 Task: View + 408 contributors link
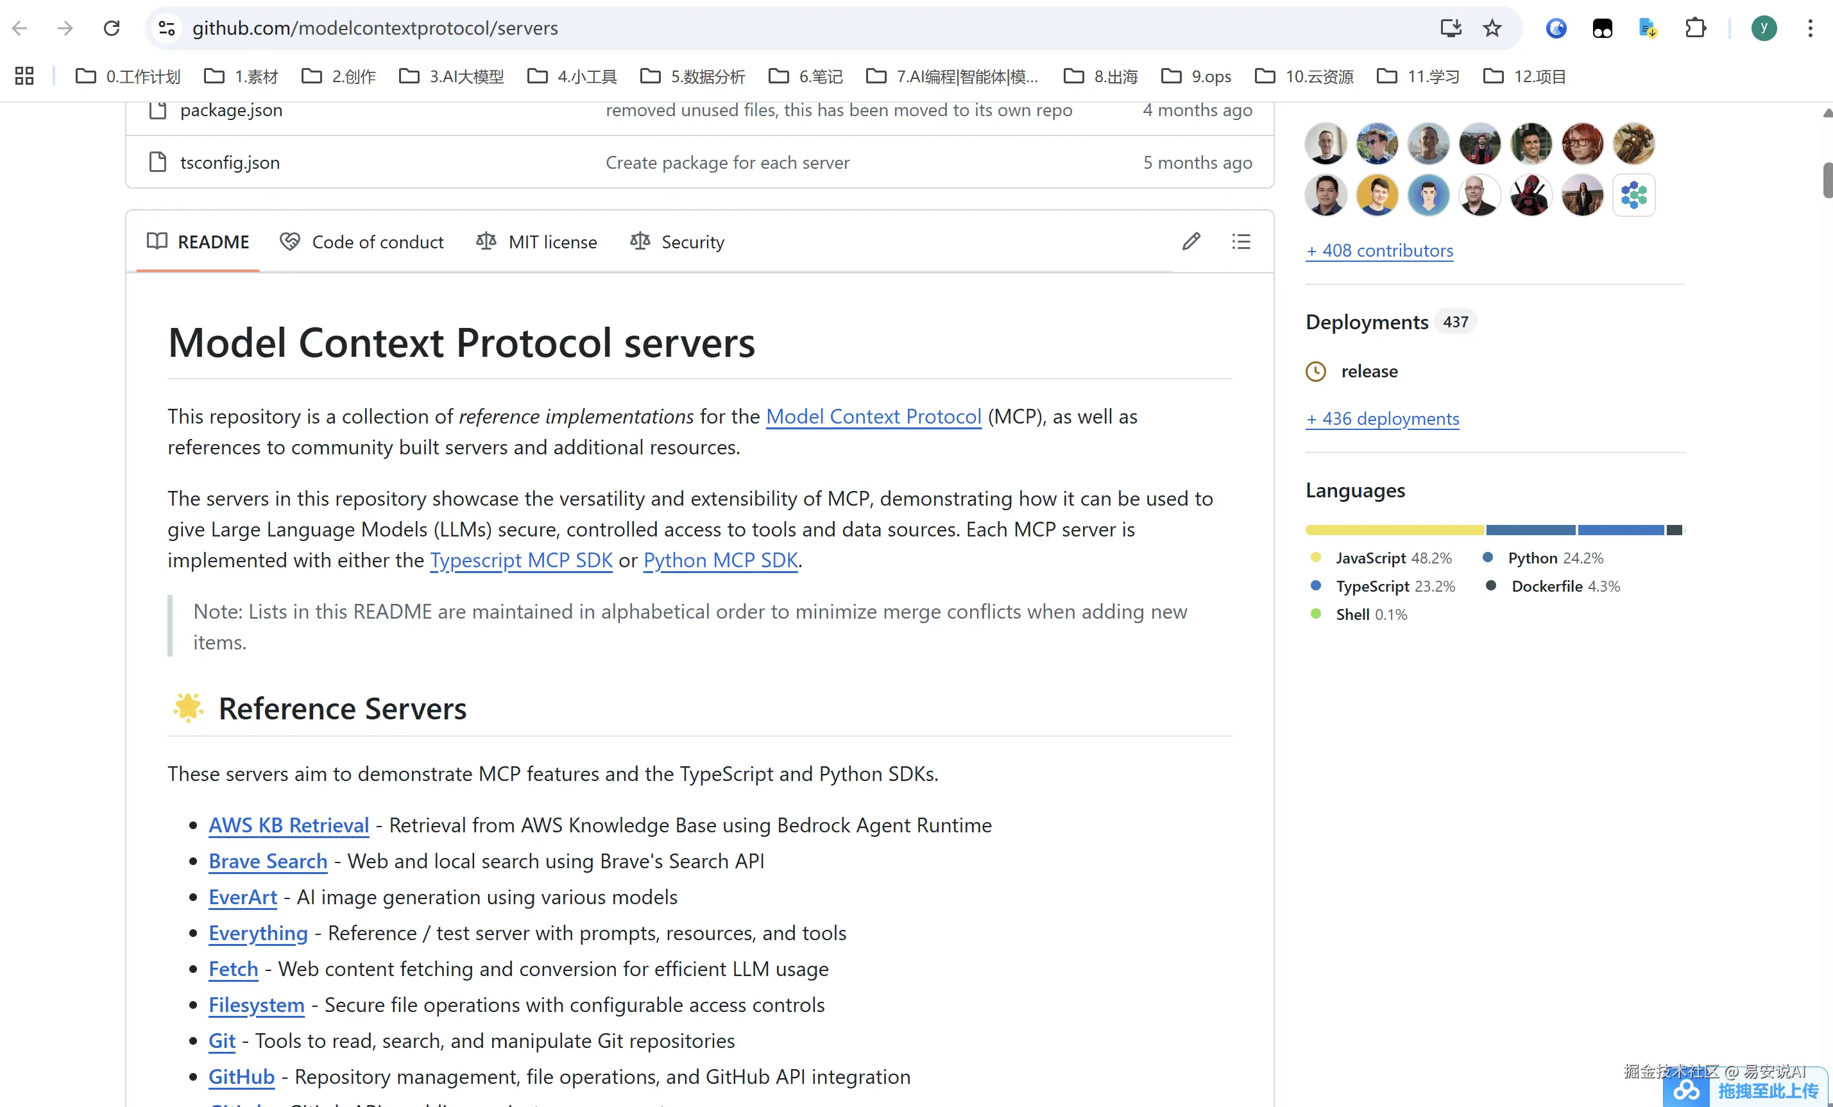point(1380,251)
